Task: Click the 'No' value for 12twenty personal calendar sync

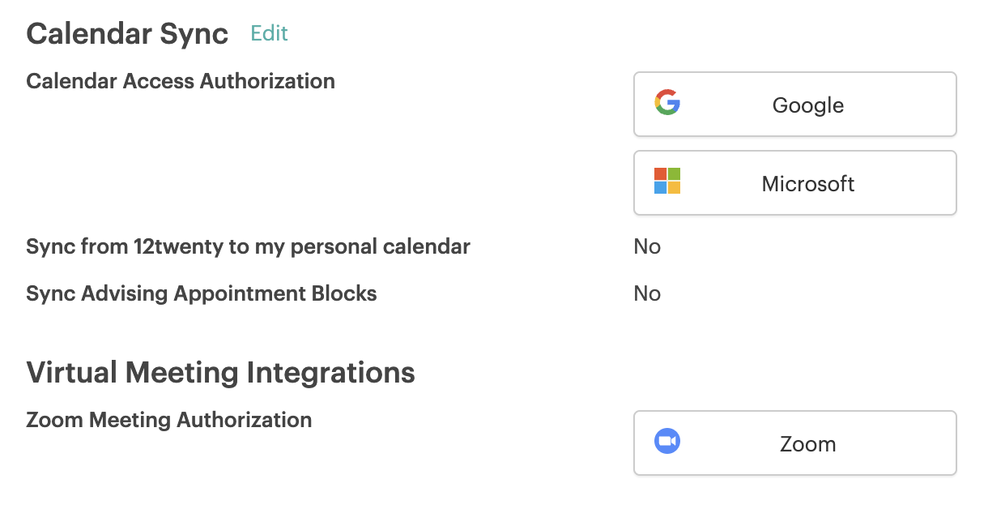Action: 647,246
